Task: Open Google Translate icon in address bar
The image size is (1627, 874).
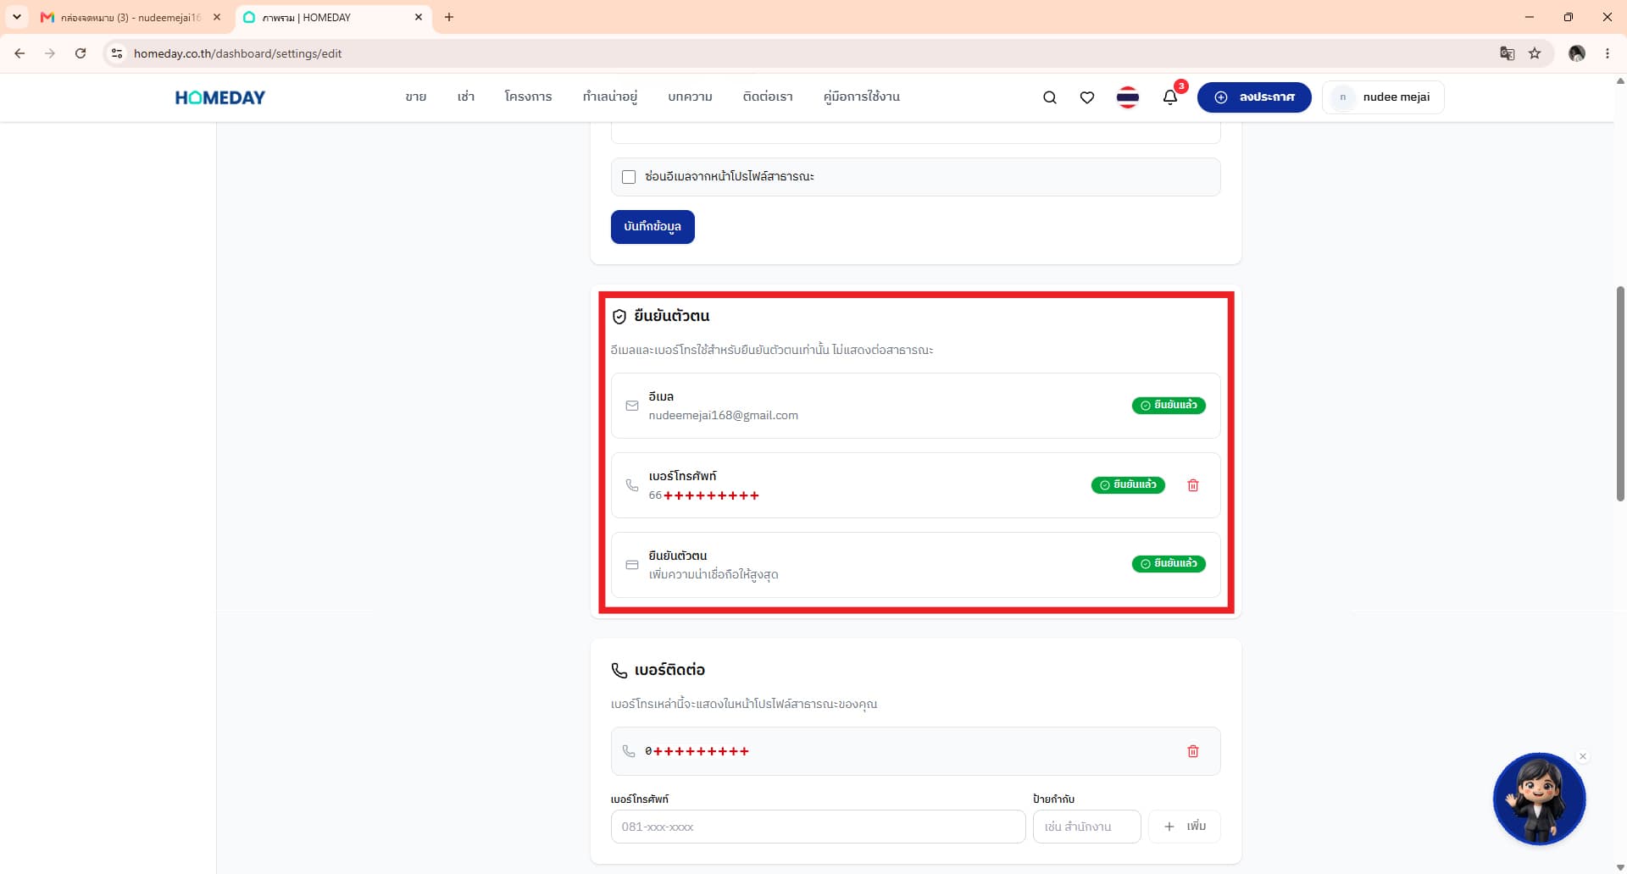Action: coord(1507,53)
